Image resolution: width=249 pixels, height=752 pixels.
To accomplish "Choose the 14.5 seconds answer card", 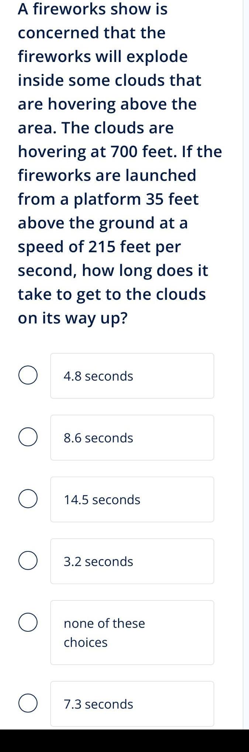I will click(x=132, y=499).
